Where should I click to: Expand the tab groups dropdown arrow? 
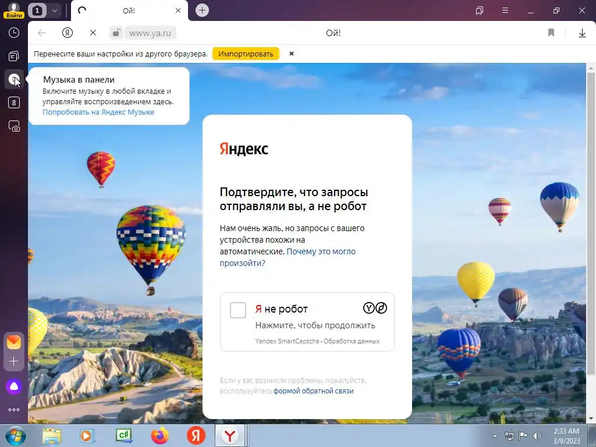(54, 10)
